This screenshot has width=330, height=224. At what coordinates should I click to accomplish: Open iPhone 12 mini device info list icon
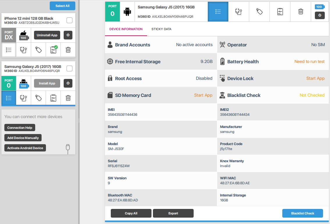tap(9, 50)
